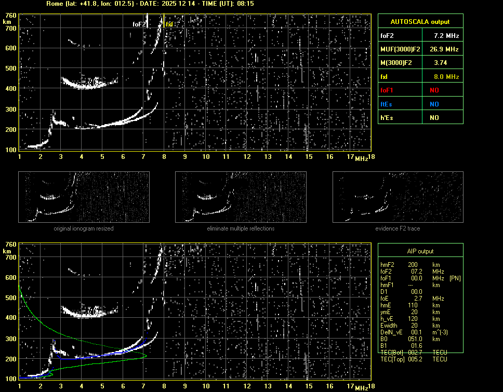Click the 'original ionogram resized' thumbnail
Viewport: 503px width, 392px height.
(84, 197)
